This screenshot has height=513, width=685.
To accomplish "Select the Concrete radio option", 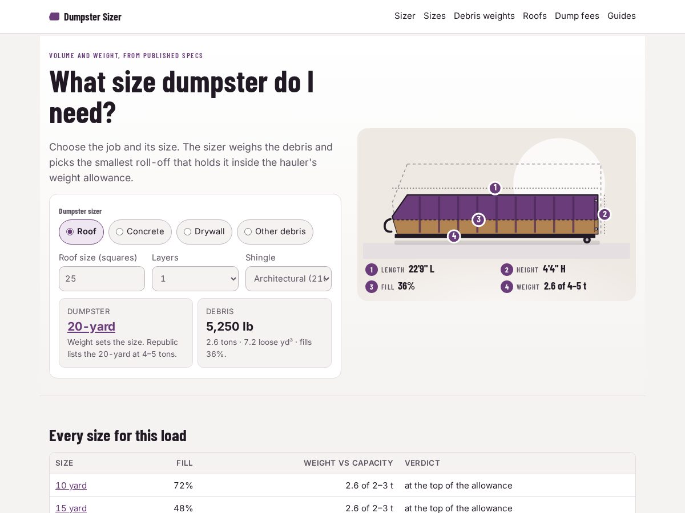I will point(140,232).
